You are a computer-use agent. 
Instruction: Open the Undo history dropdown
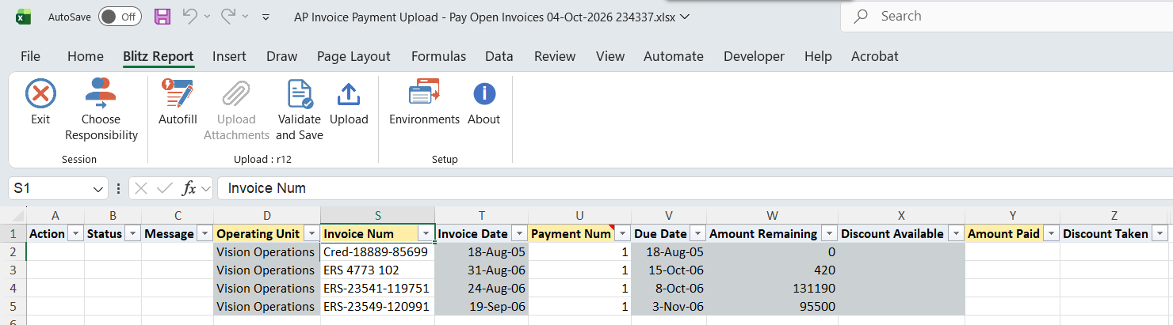tap(207, 17)
